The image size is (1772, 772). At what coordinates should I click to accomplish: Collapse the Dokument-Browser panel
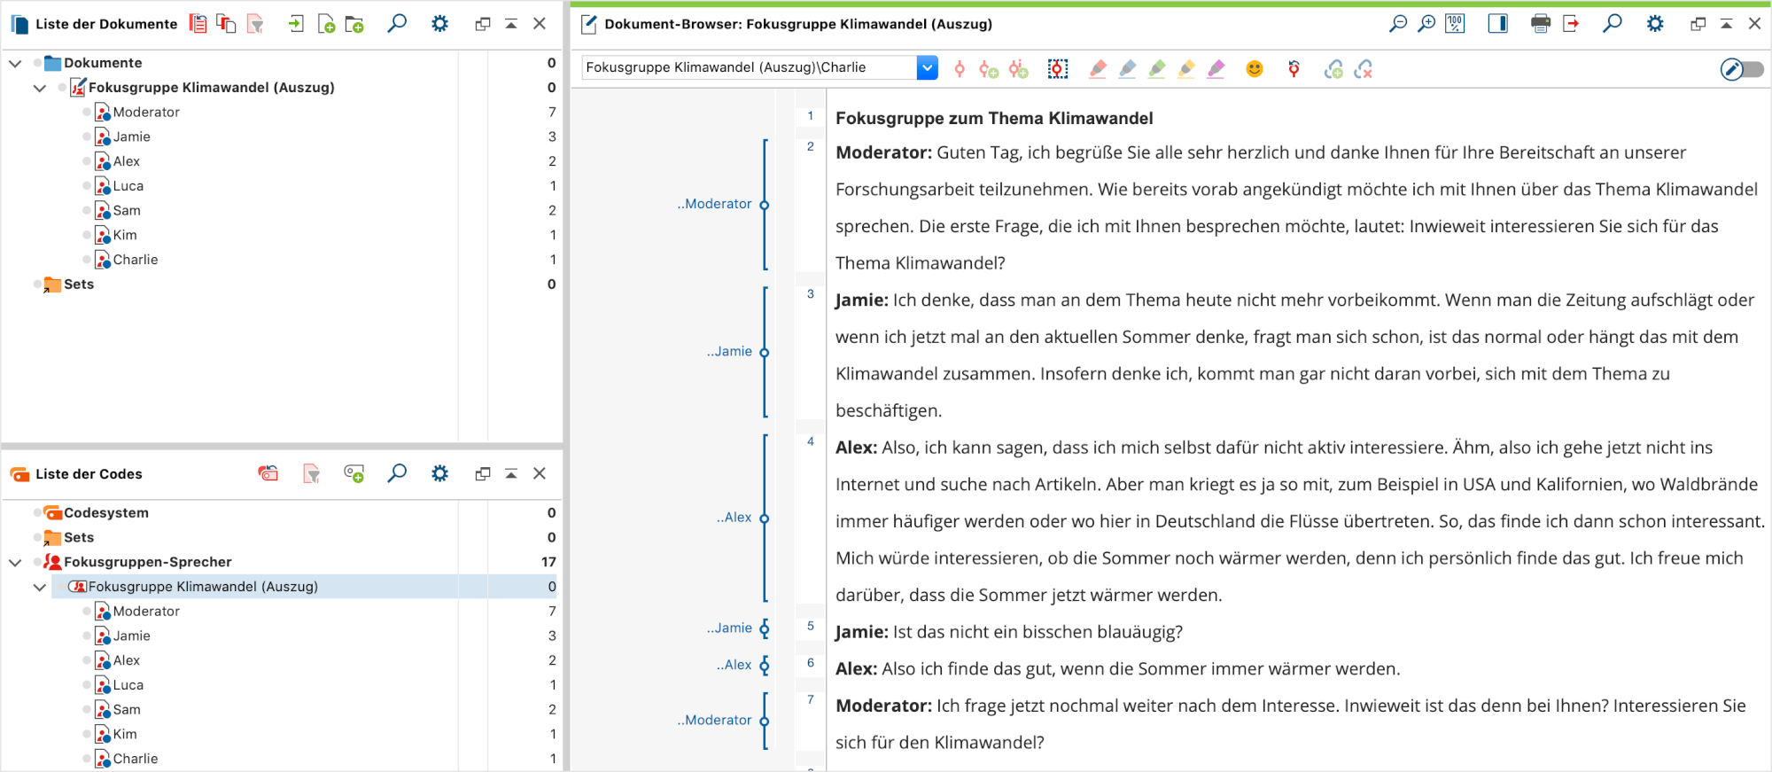coord(1727,24)
